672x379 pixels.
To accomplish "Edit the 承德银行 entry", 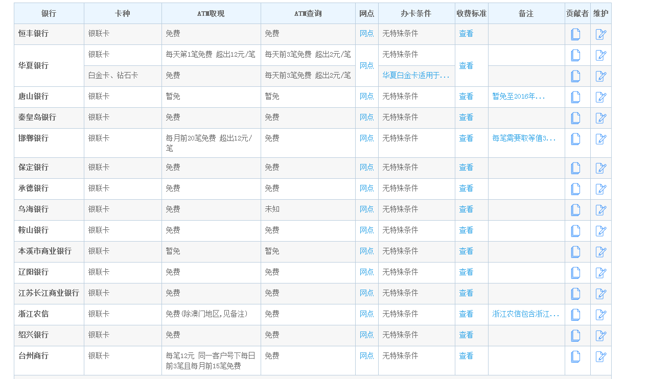I will 601,189.
